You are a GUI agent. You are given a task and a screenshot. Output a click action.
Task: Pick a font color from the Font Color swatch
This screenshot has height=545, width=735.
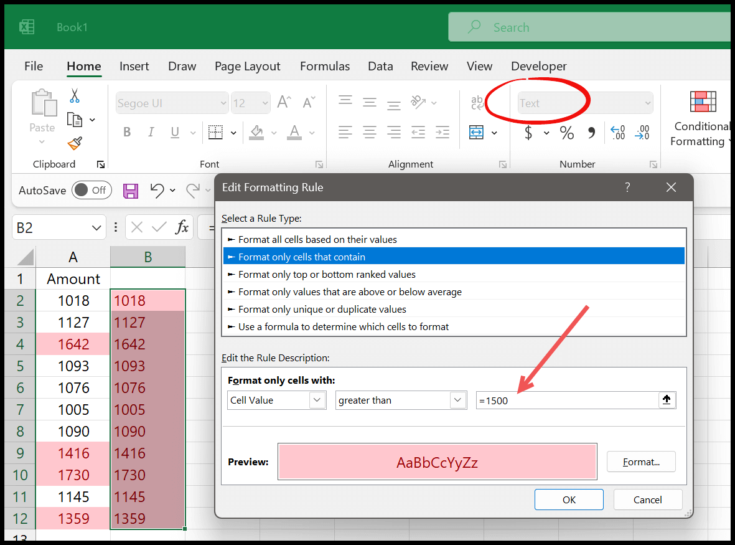pyautogui.click(x=295, y=133)
